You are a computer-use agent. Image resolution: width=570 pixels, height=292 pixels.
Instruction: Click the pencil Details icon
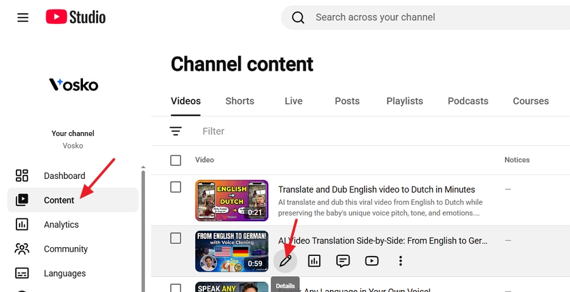pos(286,261)
